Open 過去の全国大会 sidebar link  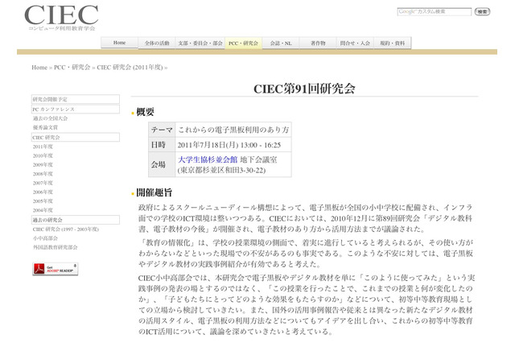pyautogui.click(x=50, y=118)
